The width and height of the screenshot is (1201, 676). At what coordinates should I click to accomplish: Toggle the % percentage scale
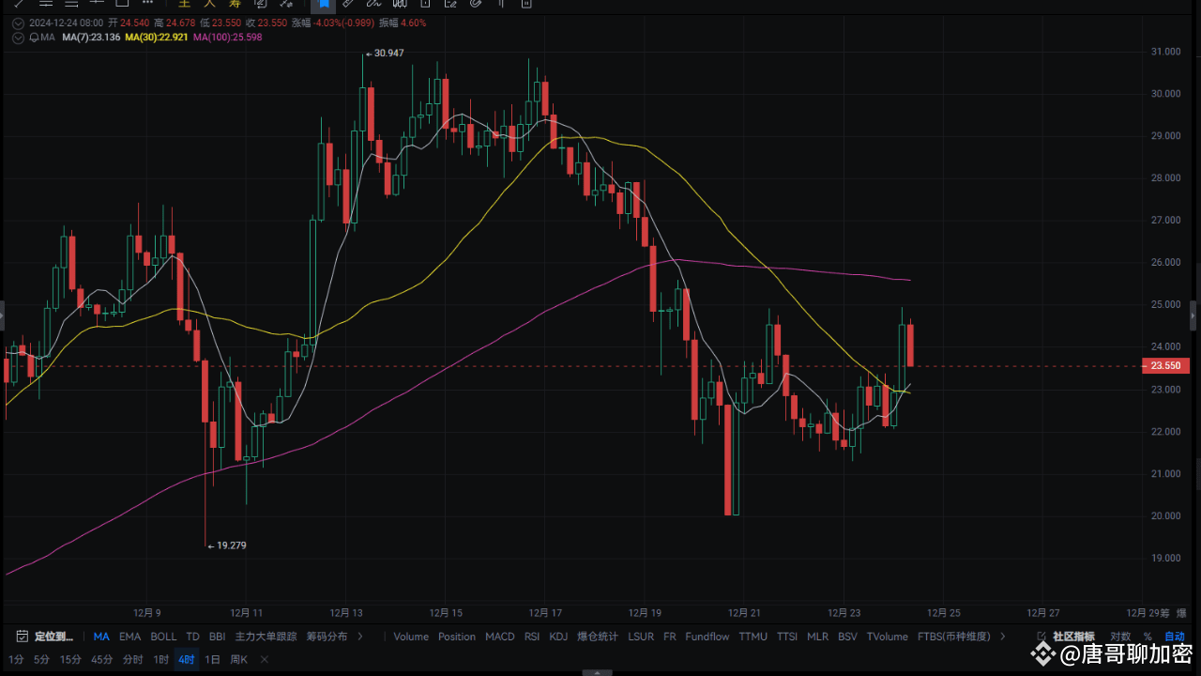(x=1148, y=636)
